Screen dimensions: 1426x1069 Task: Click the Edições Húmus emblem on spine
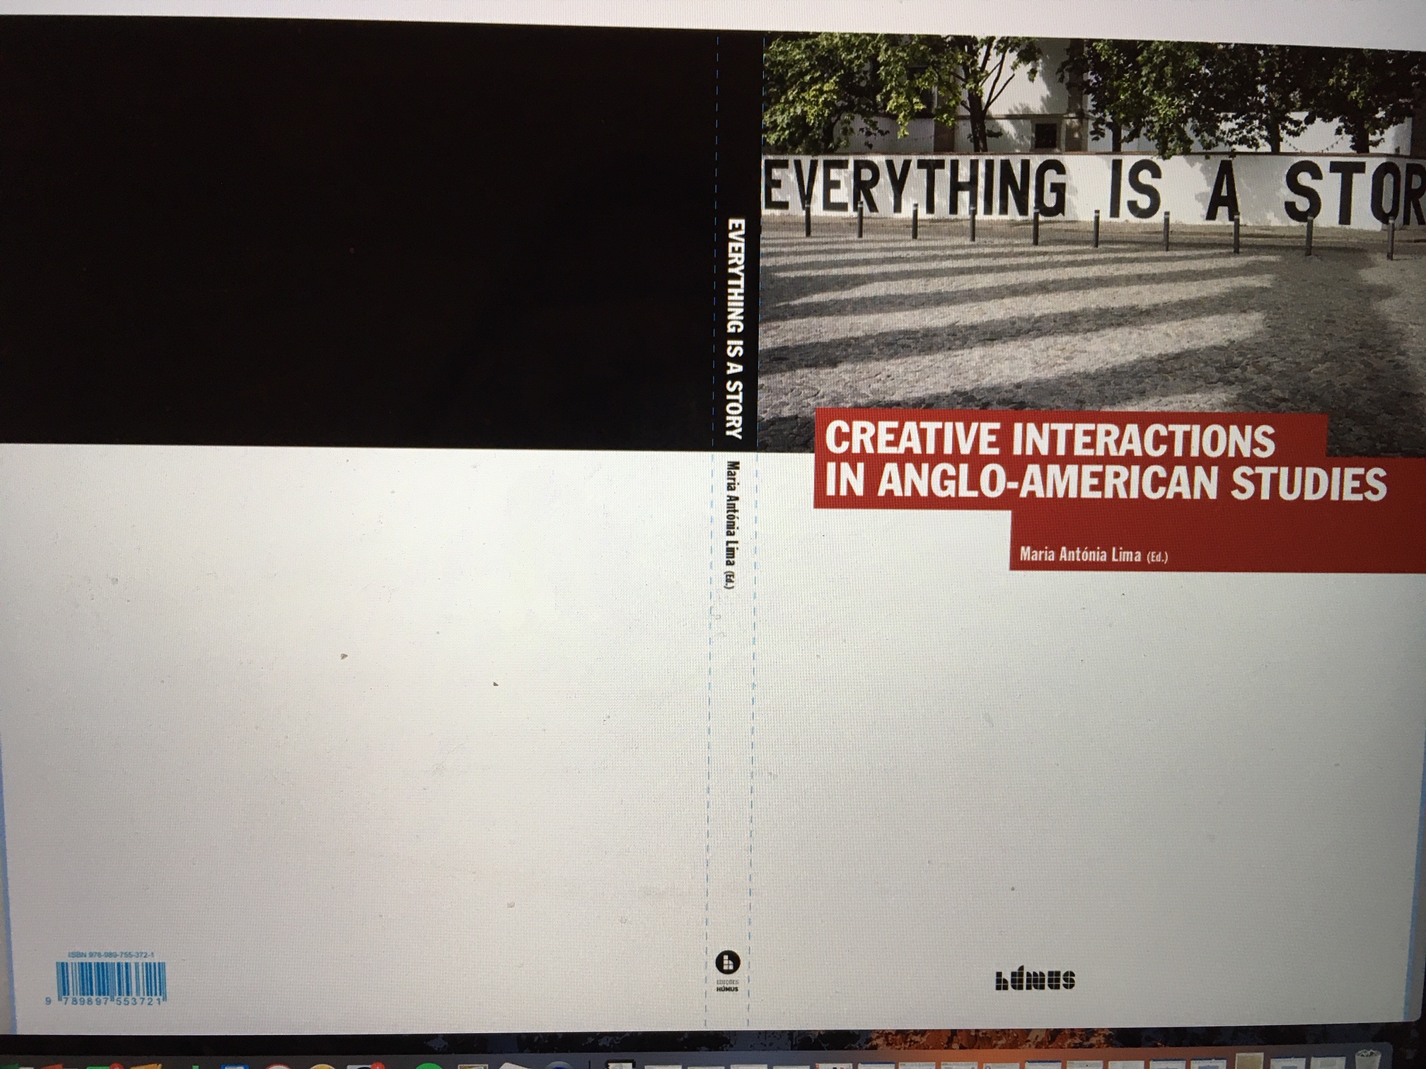click(727, 962)
